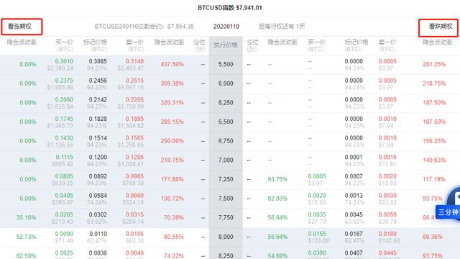Click the BTCUSD200110 delivery contract label
This screenshot has height=259, width=460.
144,27
